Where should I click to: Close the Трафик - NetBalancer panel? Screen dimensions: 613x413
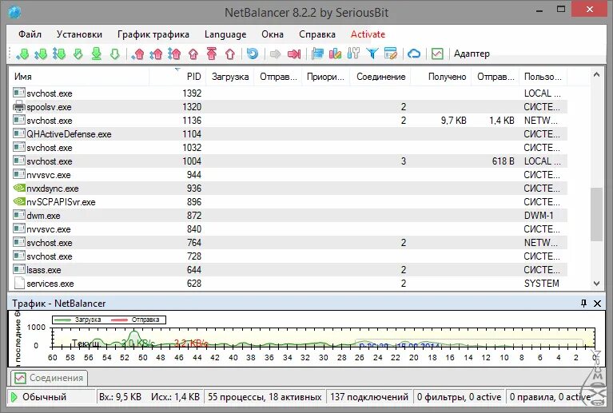tap(597, 304)
